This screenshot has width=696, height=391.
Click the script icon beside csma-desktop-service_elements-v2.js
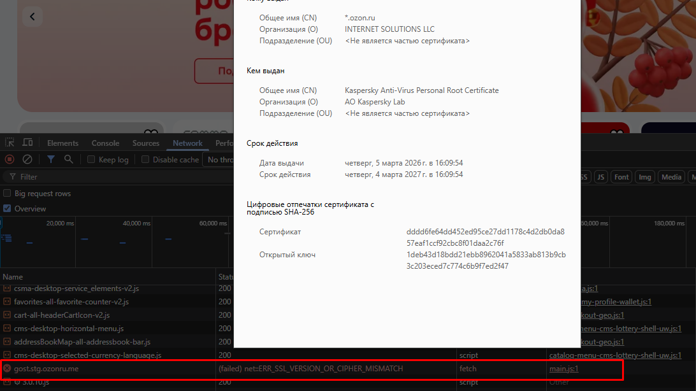6,288
